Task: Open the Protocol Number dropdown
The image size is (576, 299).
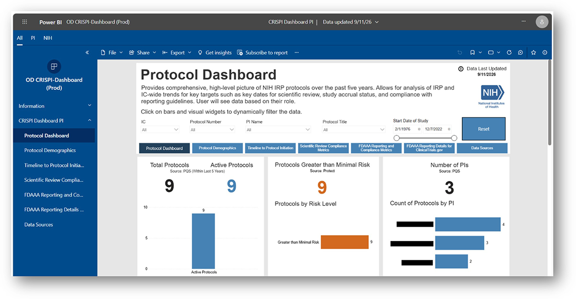Action: [x=213, y=130]
